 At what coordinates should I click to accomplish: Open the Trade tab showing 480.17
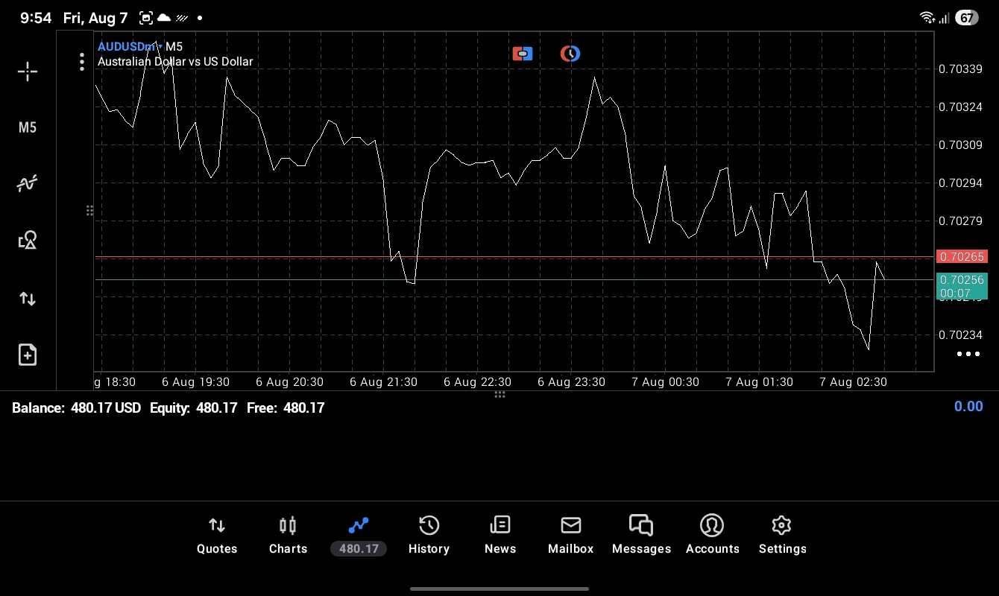coord(359,536)
